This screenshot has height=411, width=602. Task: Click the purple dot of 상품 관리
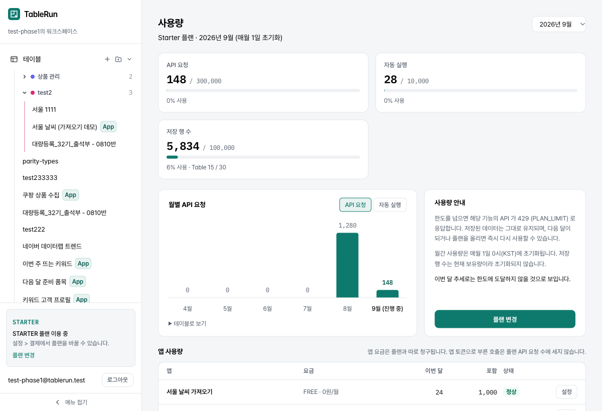pyautogui.click(x=33, y=77)
